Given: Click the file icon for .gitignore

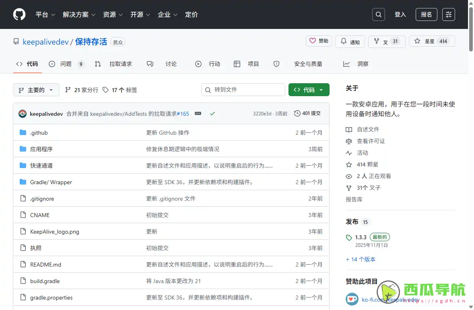Looking at the screenshot, I should click(23, 198).
